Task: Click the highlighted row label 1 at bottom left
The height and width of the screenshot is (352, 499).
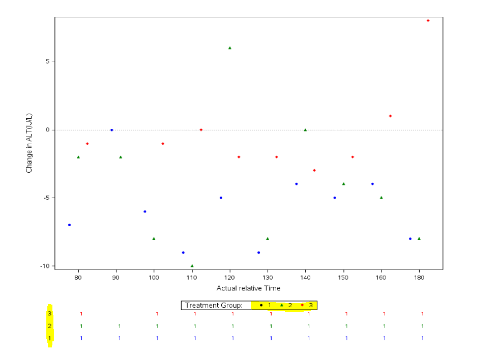Action: point(50,338)
